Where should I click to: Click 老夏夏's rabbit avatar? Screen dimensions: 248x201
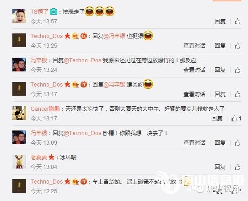[19, 162]
